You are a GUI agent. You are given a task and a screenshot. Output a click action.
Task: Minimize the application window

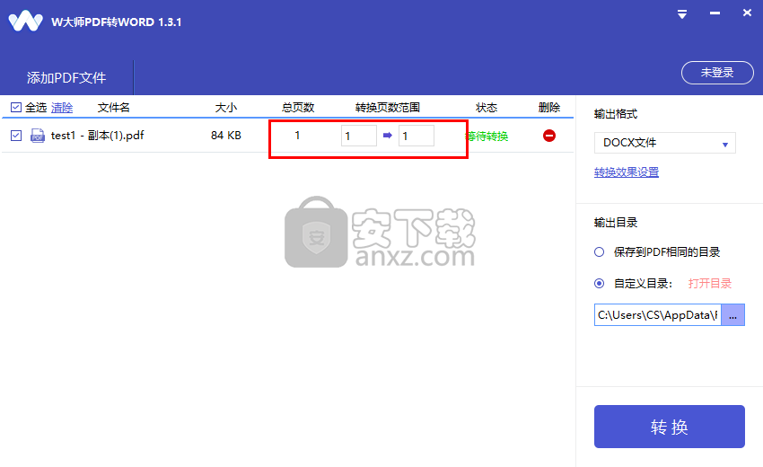coord(715,14)
